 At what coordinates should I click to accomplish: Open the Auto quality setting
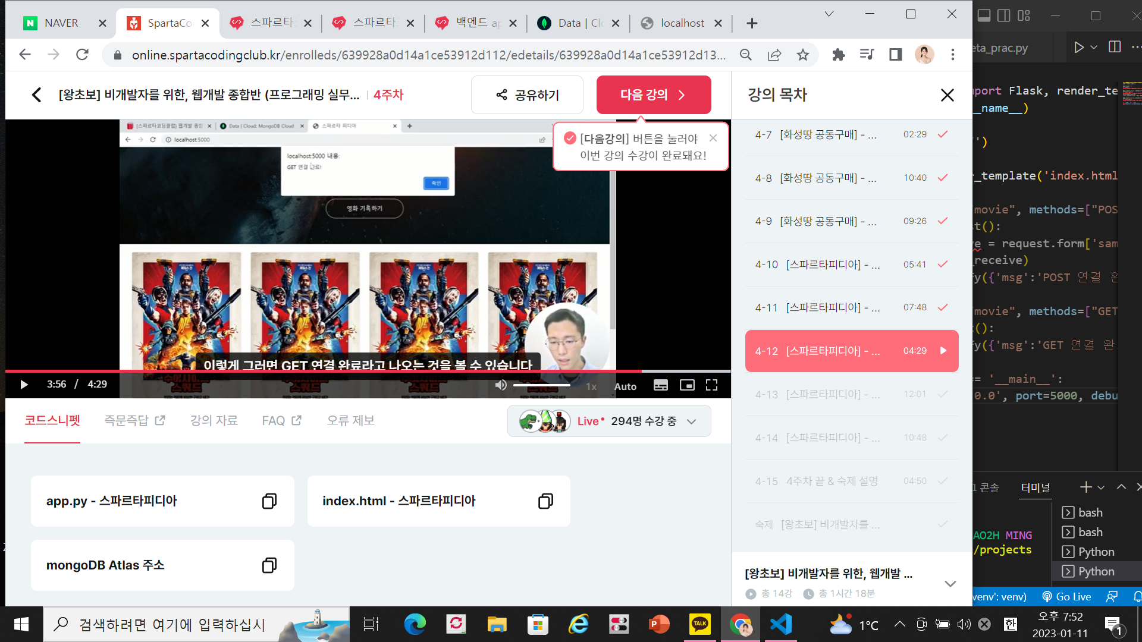tap(625, 386)
